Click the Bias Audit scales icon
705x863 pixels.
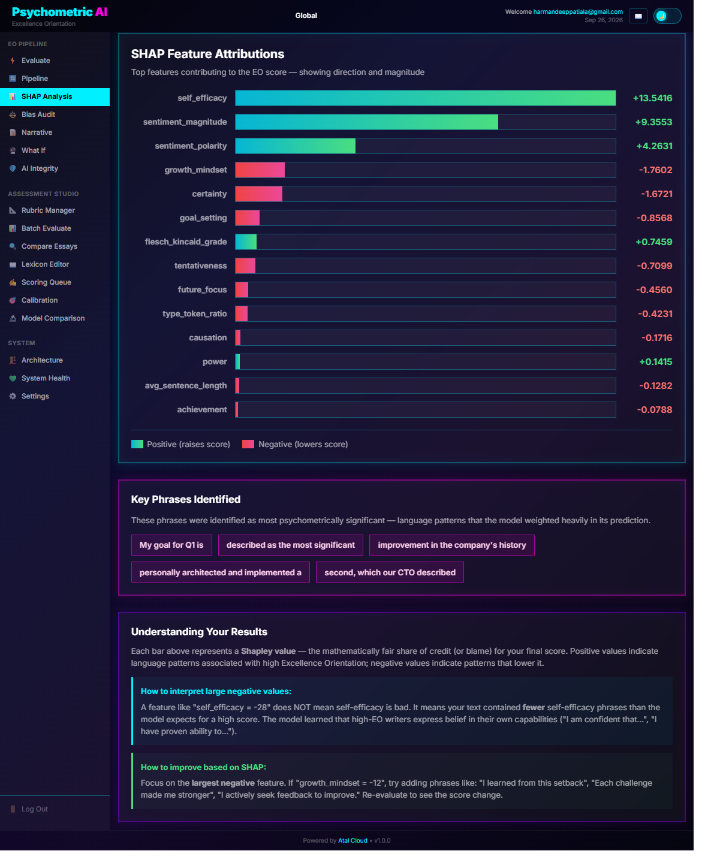click(x=13, y=114)
